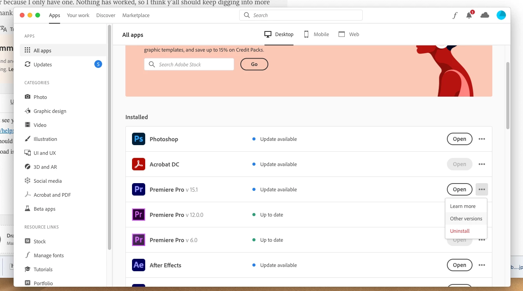
Task: Open more options for After Effects
Action: pos(482,265)
